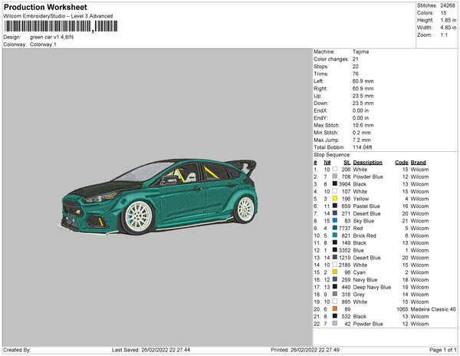Click the Production Worksheet heading

(x=45, y=7)
